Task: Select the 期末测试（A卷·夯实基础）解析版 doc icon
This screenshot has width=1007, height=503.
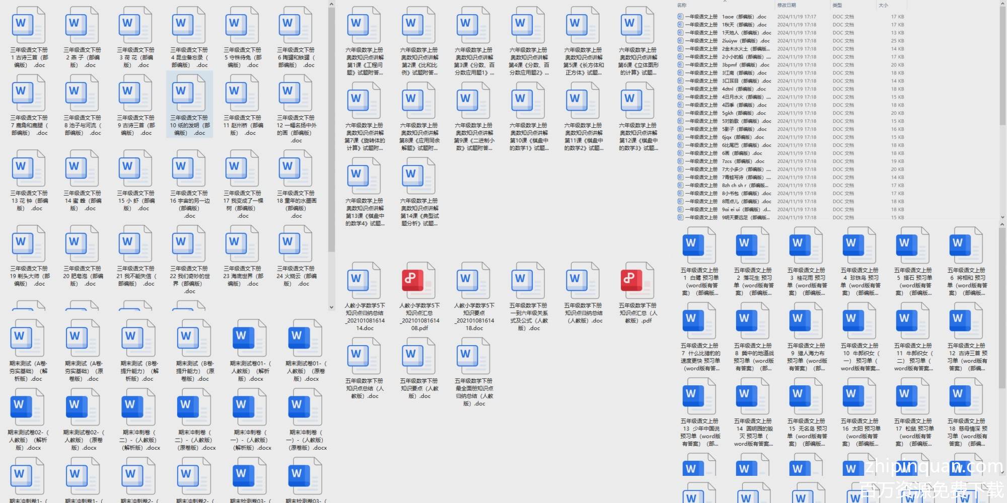Action: (27, 339)
